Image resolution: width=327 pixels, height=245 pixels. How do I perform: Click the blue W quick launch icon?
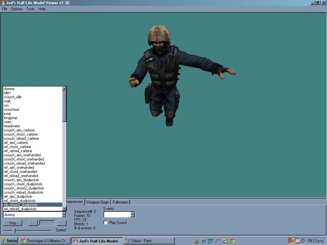pos(210,241)
